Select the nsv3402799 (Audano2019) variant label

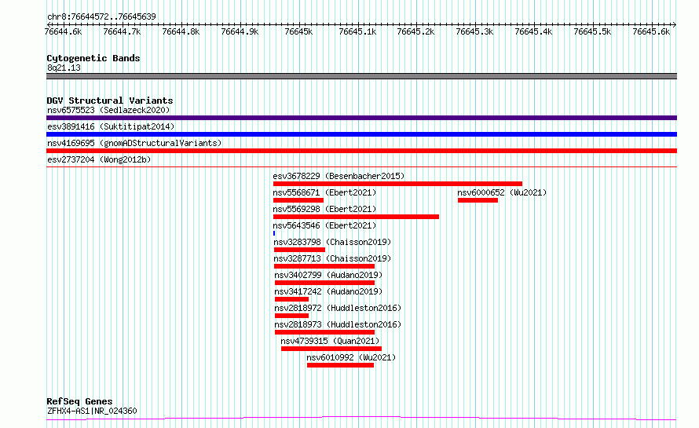point(328,275)
